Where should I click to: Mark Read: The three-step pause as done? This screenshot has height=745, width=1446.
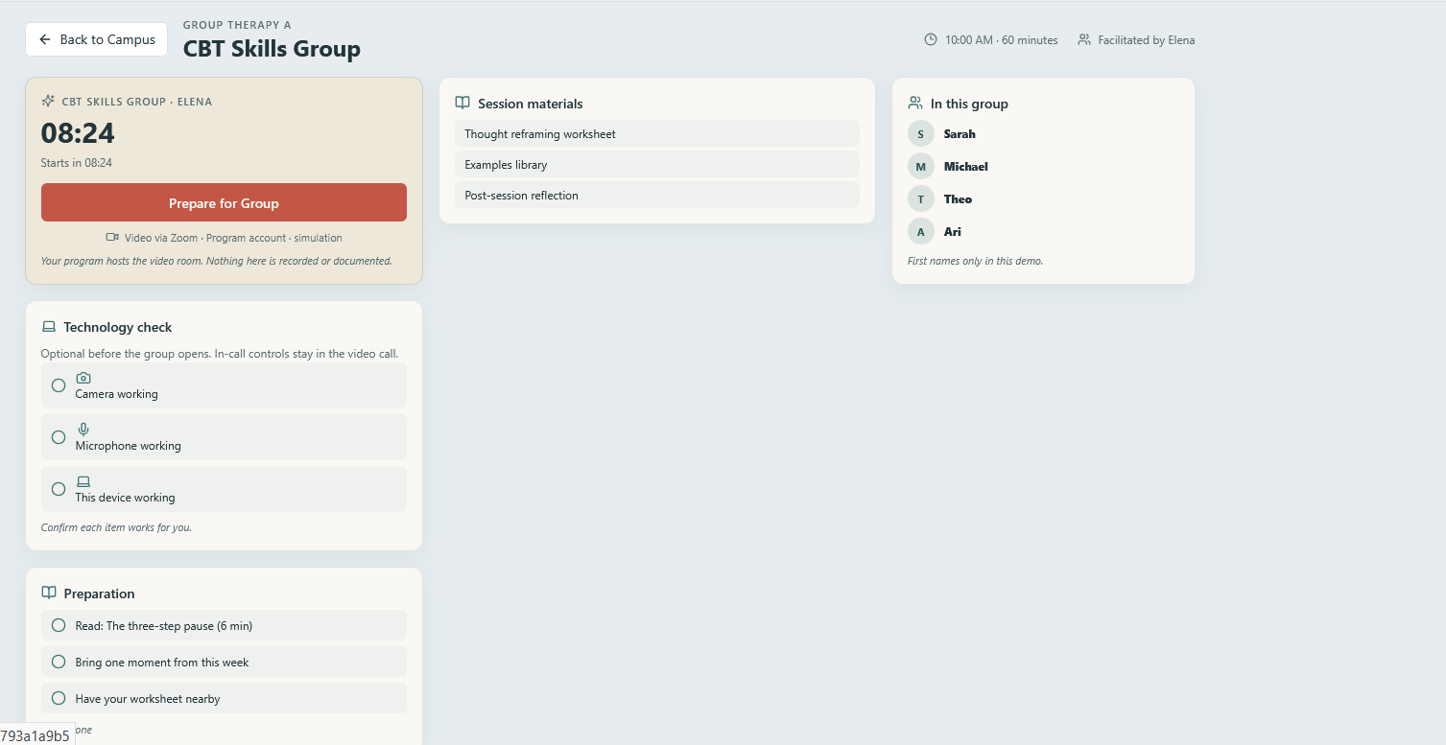[224, 625]
